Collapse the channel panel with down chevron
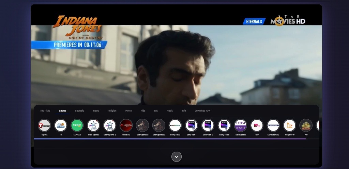Screen dimensions: 349x169 pyautogui.click(x=177, y=157)
